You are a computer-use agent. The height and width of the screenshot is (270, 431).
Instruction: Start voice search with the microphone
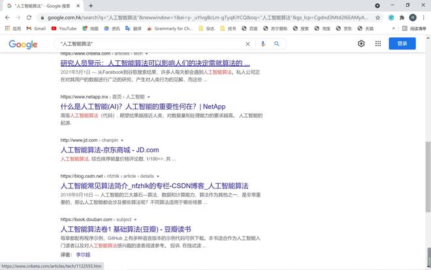pos(263,44)
